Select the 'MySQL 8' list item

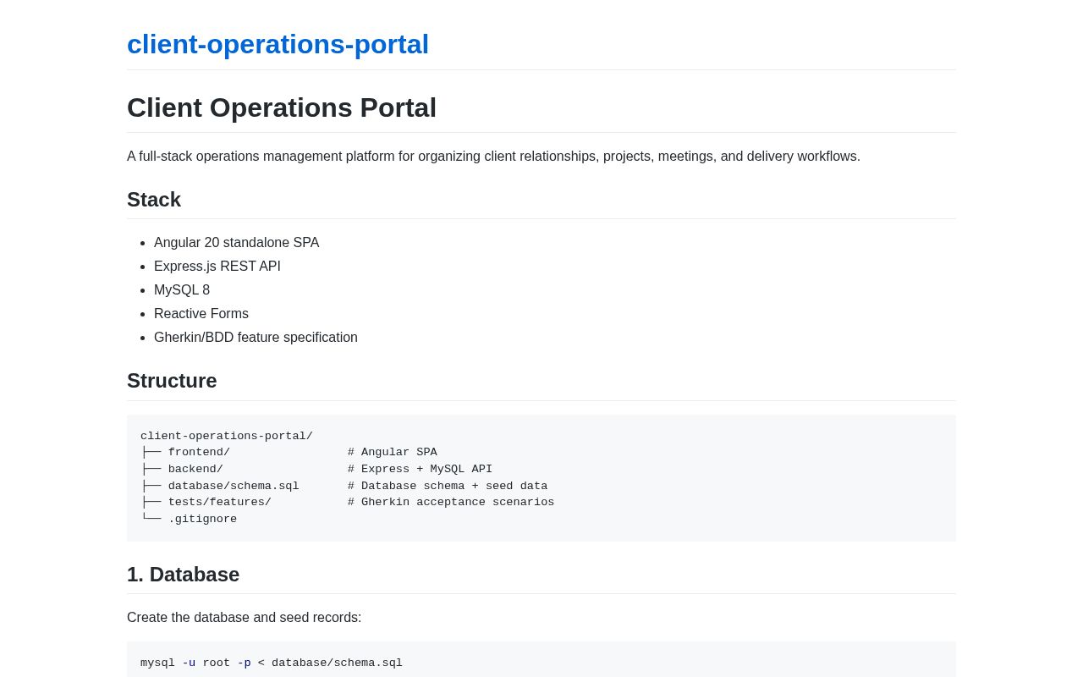click(x=182, y=290)
